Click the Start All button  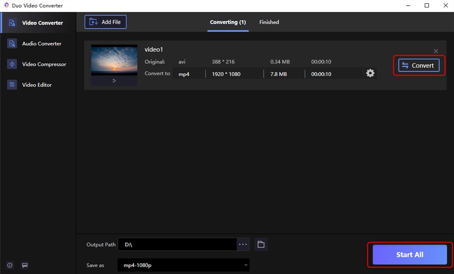point(410,255)
